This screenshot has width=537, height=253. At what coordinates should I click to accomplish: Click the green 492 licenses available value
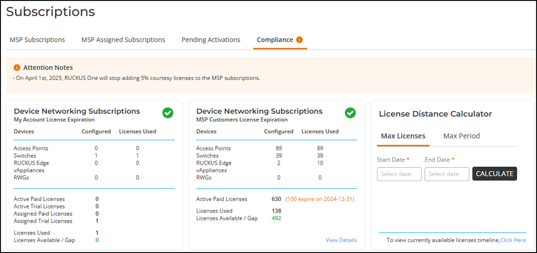pos(276,218)
